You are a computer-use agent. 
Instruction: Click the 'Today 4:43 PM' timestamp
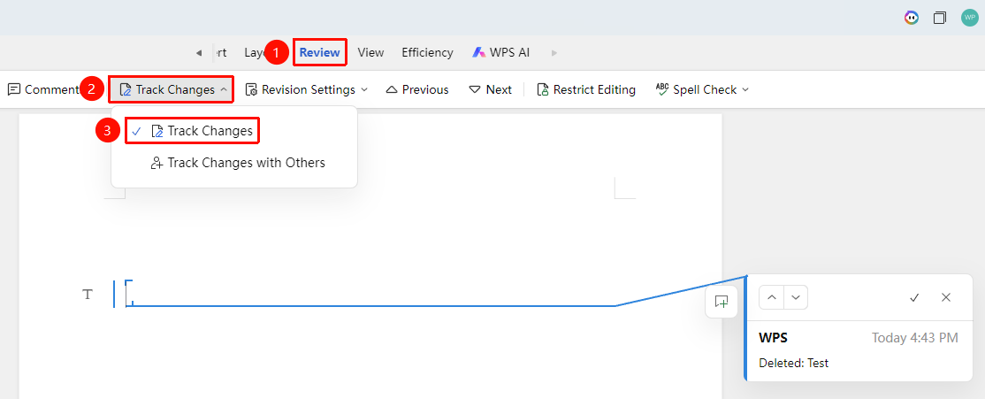point(914,338)
